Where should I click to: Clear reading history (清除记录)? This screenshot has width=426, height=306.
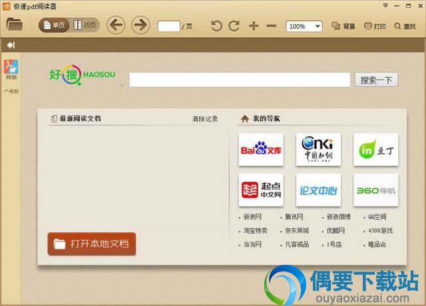coord(205,119)
